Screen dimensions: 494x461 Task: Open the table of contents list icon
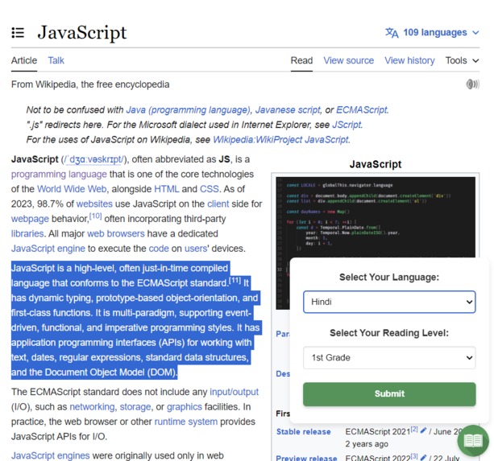tap(18, 33)
